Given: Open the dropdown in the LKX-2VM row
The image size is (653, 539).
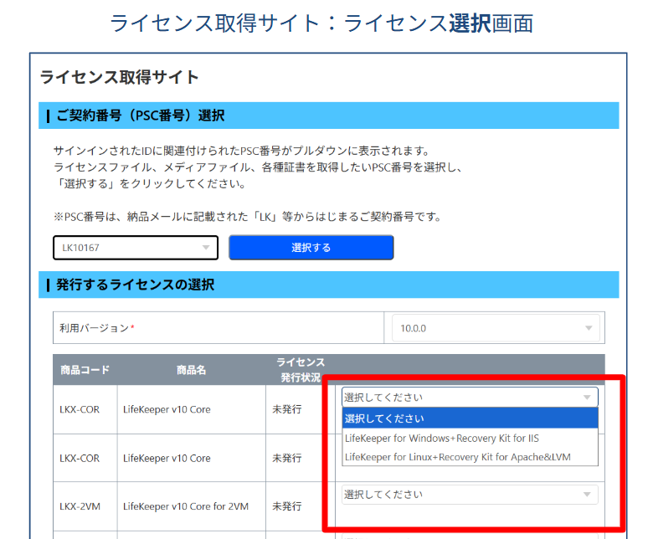Looking at the screenshot, I should click(x=470, y=495).
